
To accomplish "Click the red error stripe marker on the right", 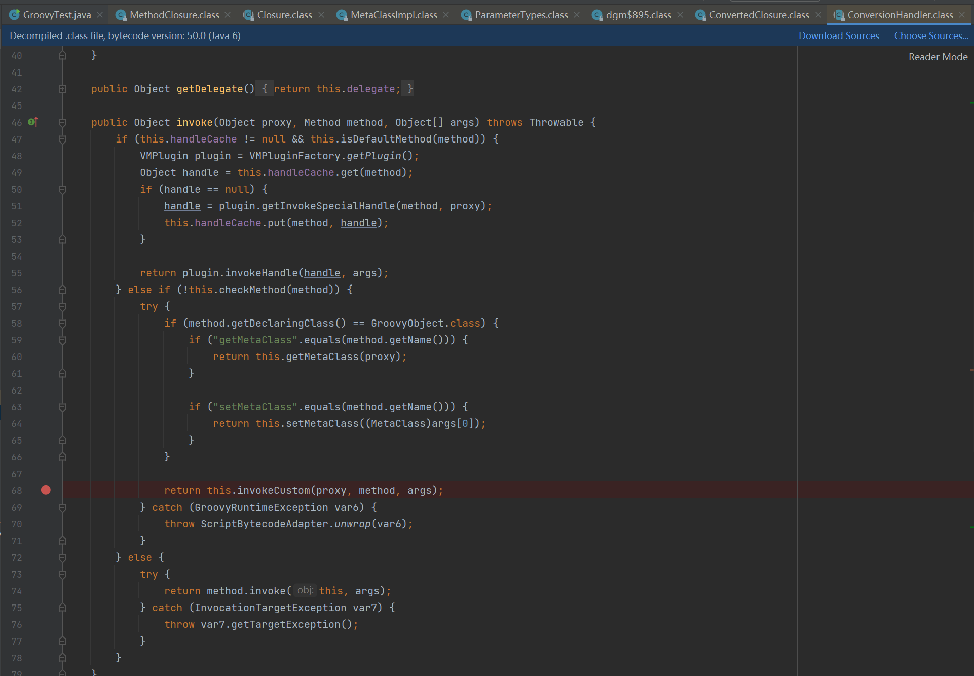I will click(971, 370).
